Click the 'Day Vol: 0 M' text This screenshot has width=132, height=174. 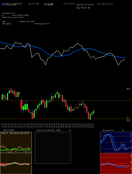(83, 8)
